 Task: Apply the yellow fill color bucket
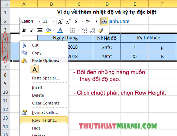point(48,30)
